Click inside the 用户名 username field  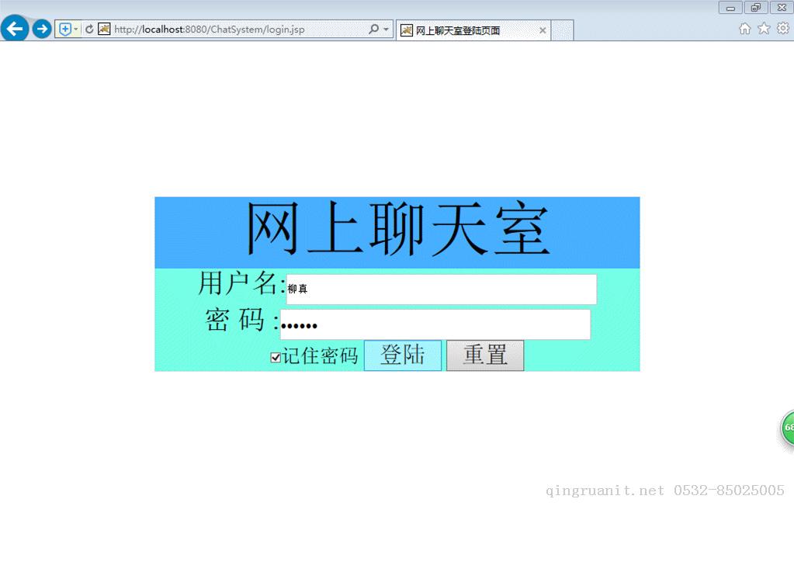[442, 289]
